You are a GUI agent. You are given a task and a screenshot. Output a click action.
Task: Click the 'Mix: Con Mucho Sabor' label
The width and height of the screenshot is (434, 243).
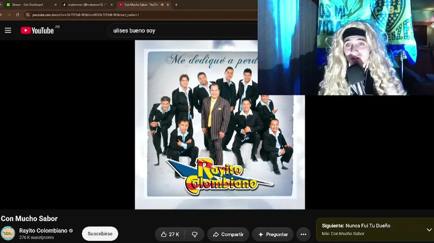[343, 234]
